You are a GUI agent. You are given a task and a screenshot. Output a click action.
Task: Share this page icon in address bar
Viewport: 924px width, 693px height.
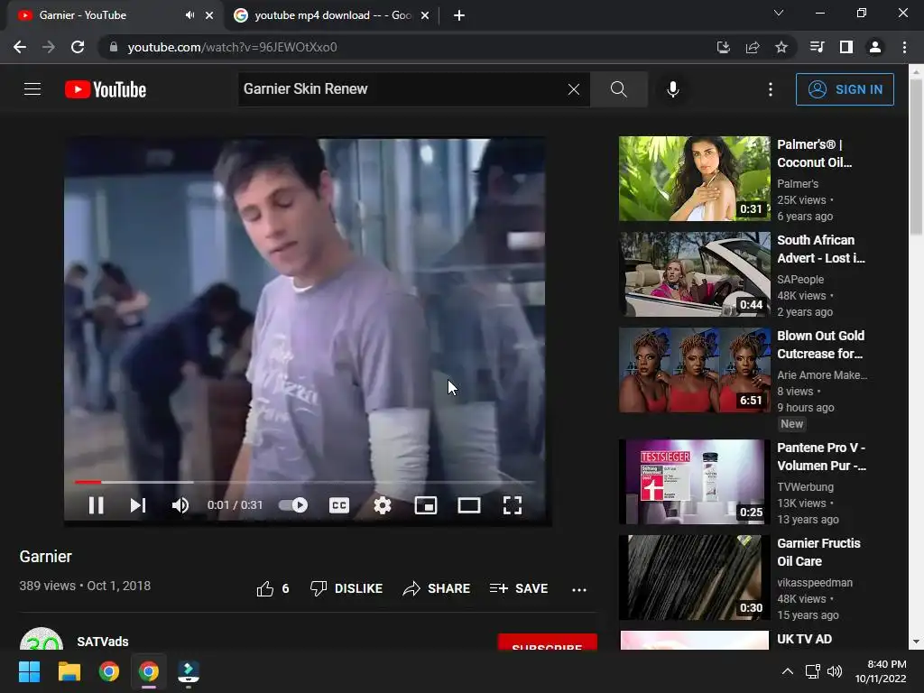[753, 47]
